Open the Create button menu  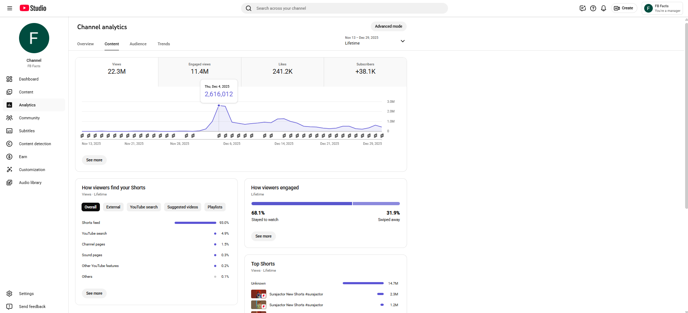[624, 8]
